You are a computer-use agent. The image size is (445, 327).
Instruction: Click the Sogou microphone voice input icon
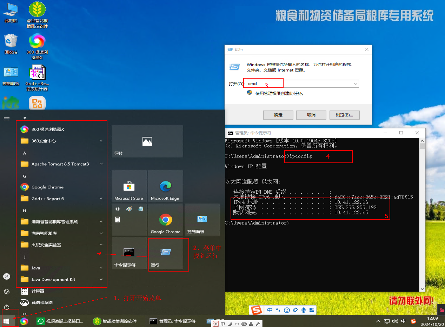click(303, 310)
